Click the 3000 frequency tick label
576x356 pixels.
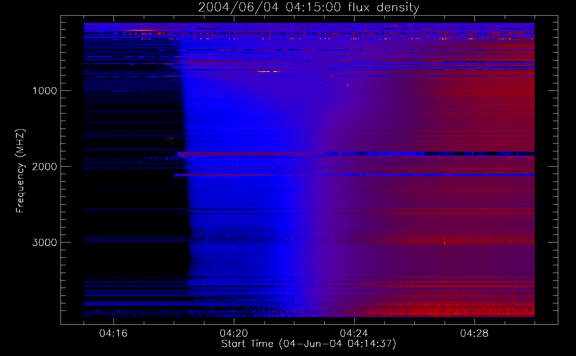(44, 242)
